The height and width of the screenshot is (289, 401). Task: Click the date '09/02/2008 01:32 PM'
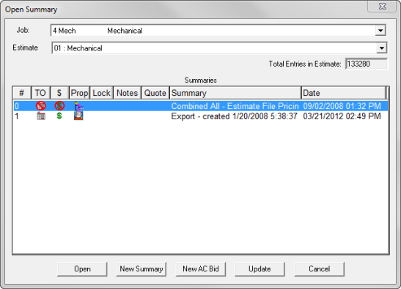(x=342, y=106)
